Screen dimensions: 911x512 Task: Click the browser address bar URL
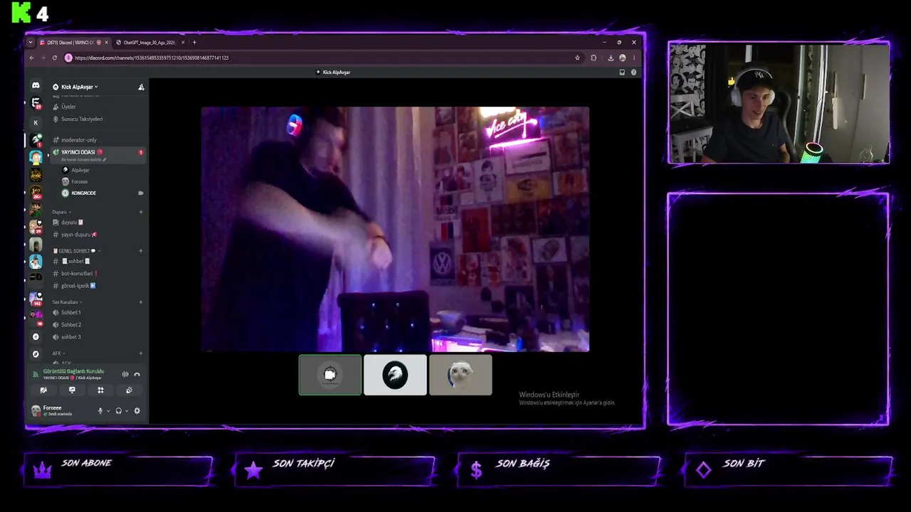pos(152,58)
